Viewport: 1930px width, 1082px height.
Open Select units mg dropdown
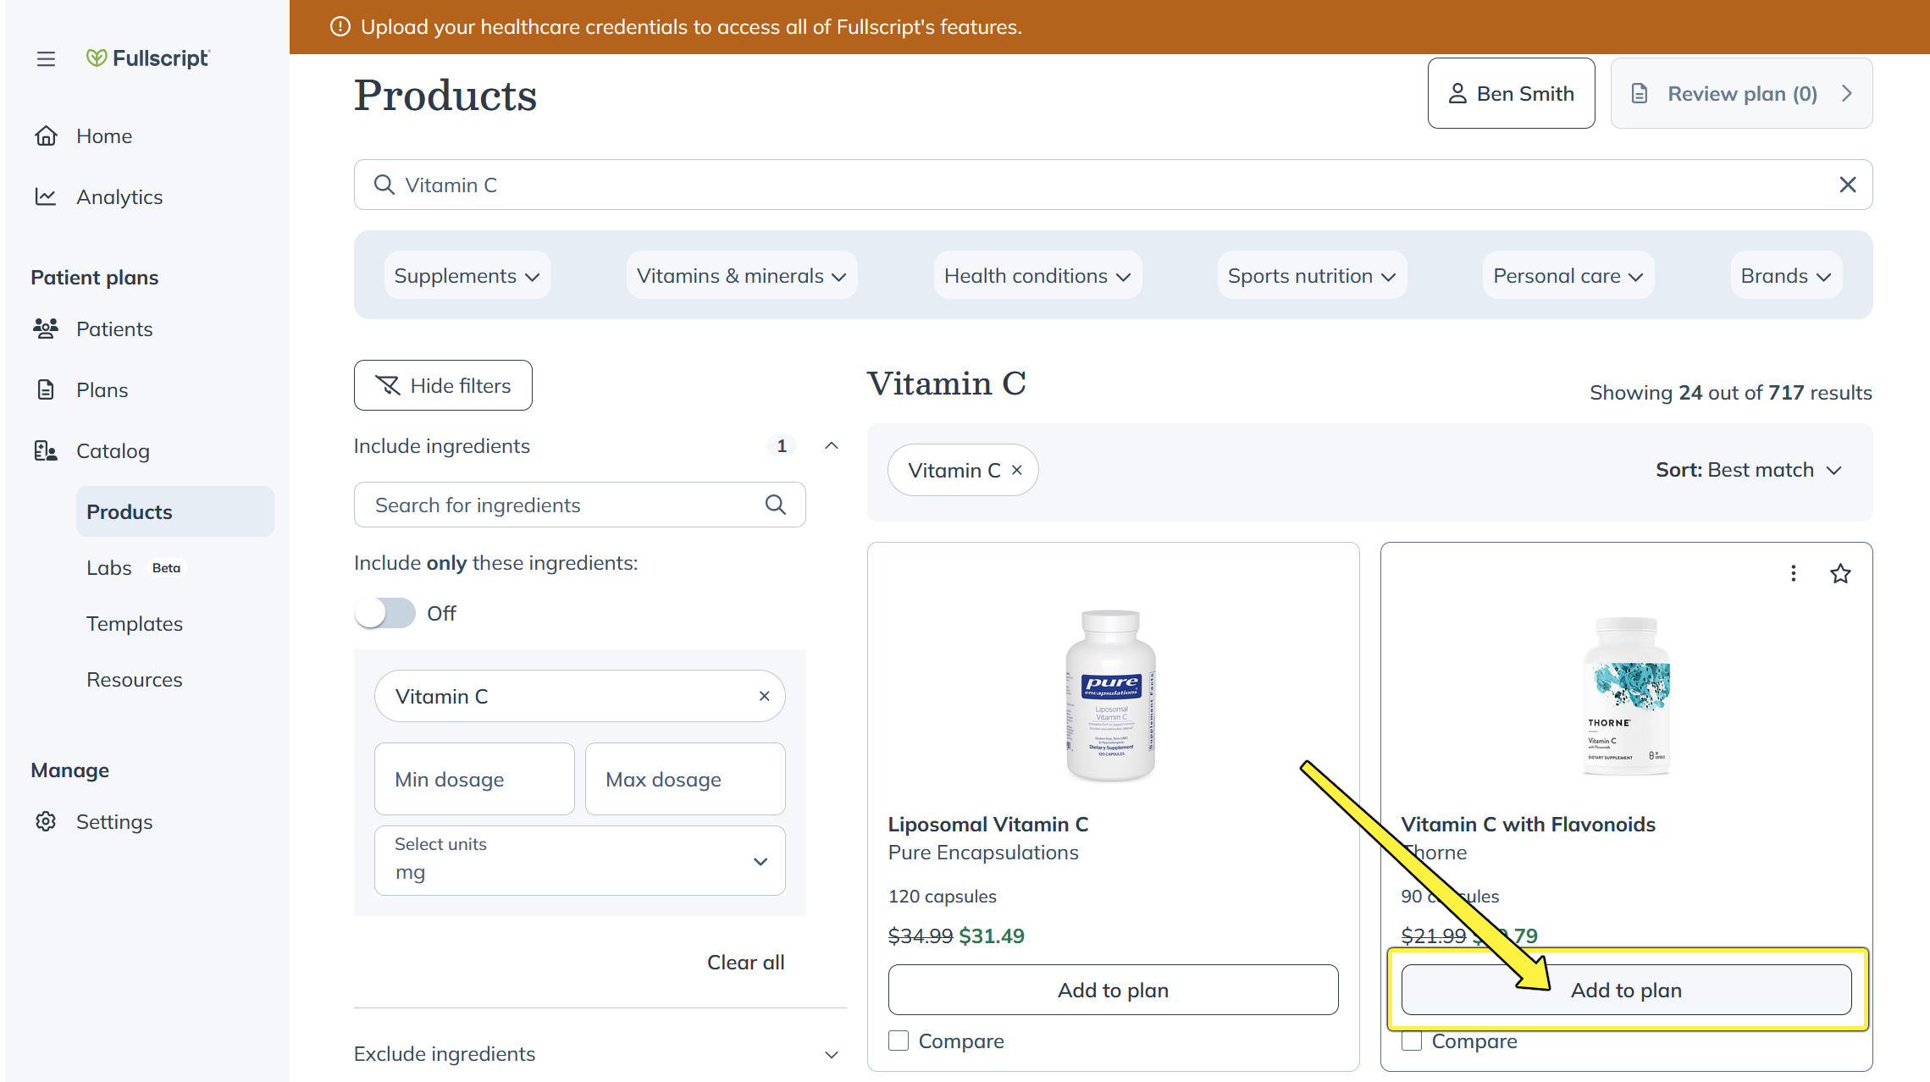pyautogui.click(x=579, y=860)
